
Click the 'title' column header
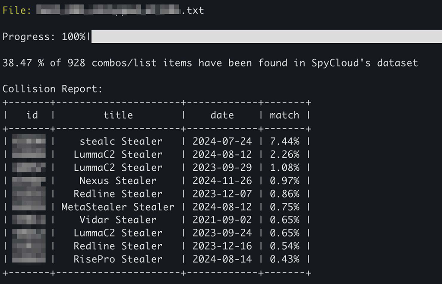118,115
